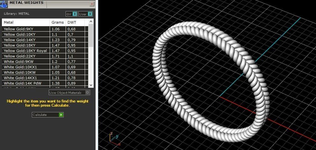
Task: Select the White Gold:9KW row
Action: coord(45,62)
